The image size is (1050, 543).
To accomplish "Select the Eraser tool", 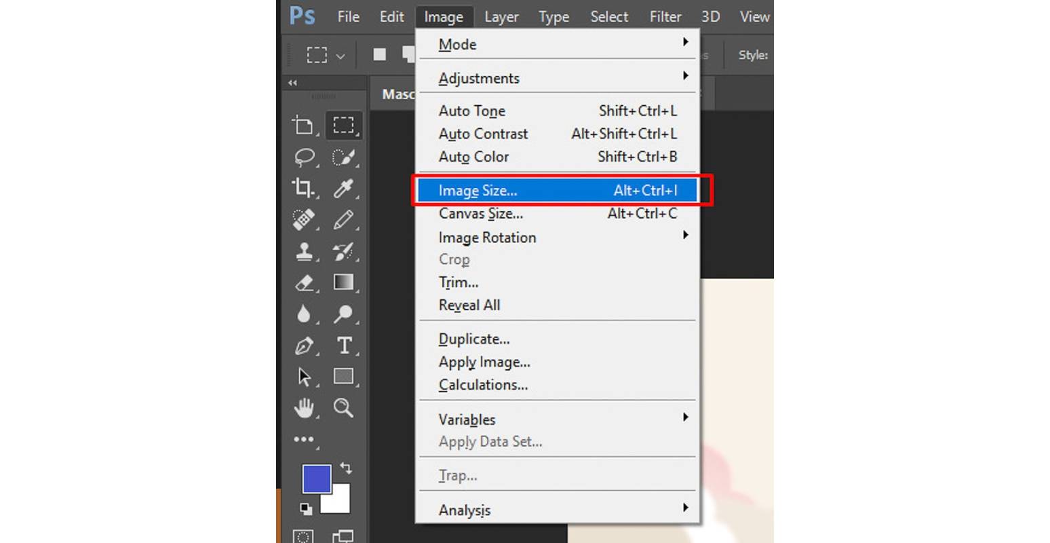I will pyautogui.click(x=305, y=282).
